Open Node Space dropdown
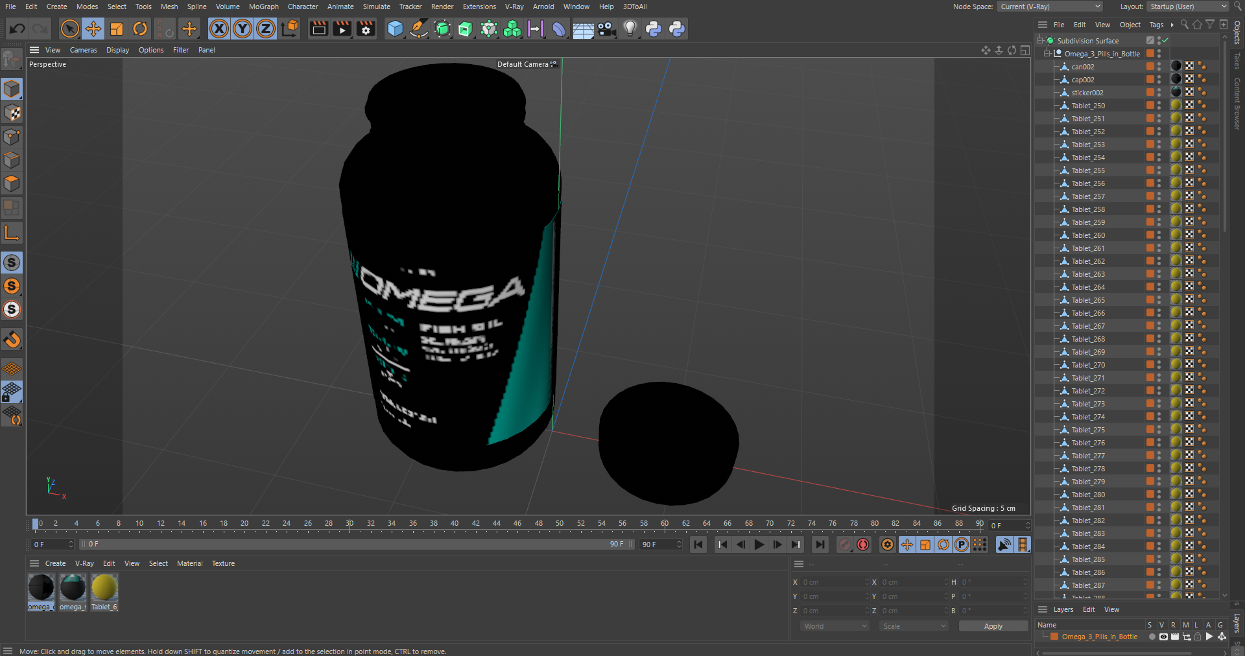The image size is (1245, 656). pos(1050,6)
